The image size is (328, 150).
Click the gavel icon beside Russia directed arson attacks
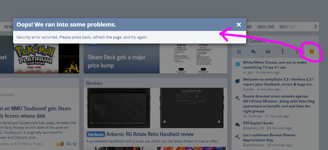[x=237, y=98]
